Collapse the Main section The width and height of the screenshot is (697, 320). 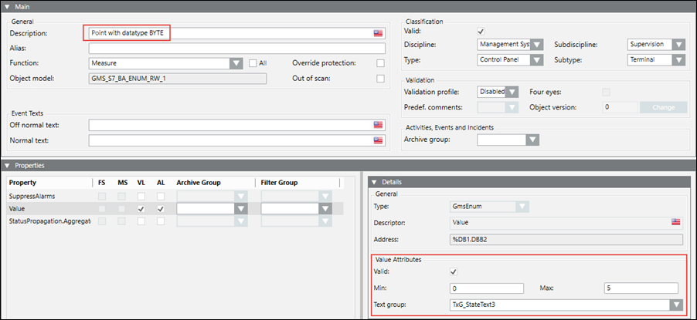tap(7, 6)
